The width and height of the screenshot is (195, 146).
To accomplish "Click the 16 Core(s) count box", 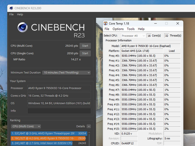I will (x=149, y=36).
